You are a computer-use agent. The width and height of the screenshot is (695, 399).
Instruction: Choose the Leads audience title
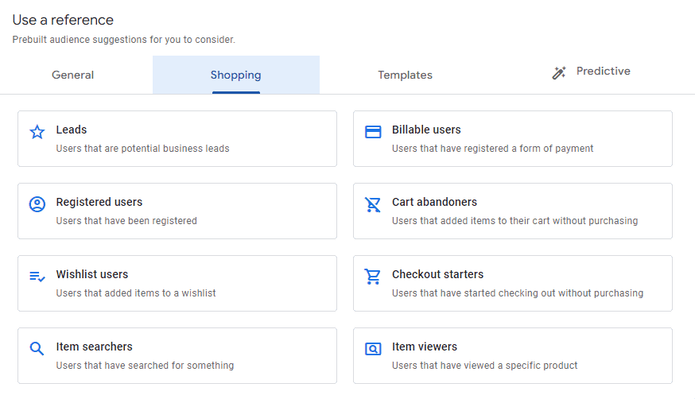(72, 130)
